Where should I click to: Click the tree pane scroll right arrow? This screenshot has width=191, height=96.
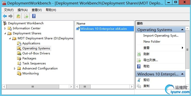(71, 87)
